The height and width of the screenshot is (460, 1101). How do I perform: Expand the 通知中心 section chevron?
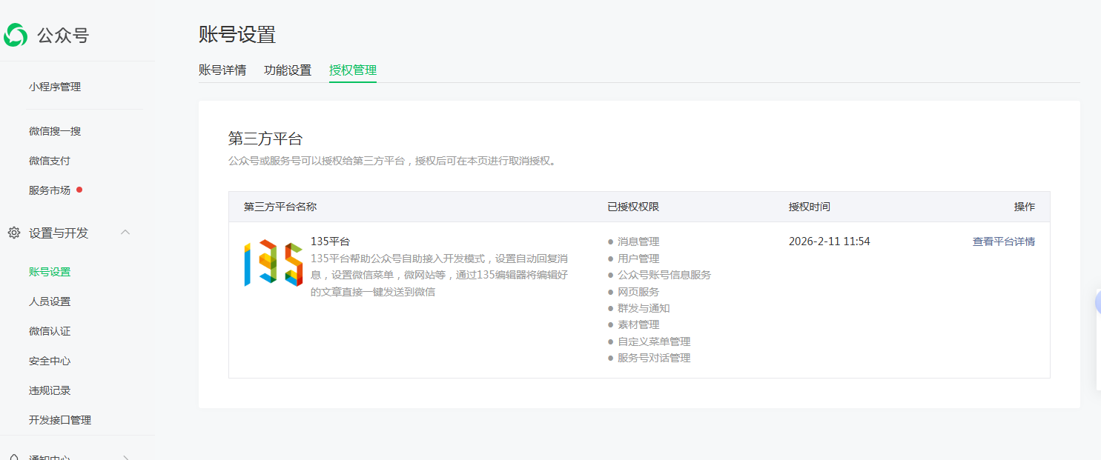pos(125,458)
